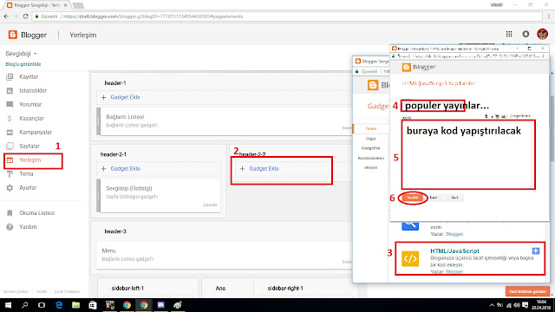
Task: Click the İptal button in the popup
Action: [x=434, y=198]
